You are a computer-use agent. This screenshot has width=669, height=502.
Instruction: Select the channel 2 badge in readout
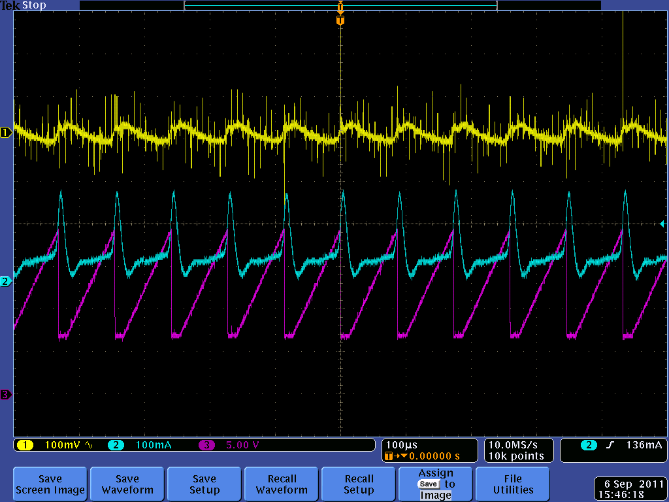point(116,445)
